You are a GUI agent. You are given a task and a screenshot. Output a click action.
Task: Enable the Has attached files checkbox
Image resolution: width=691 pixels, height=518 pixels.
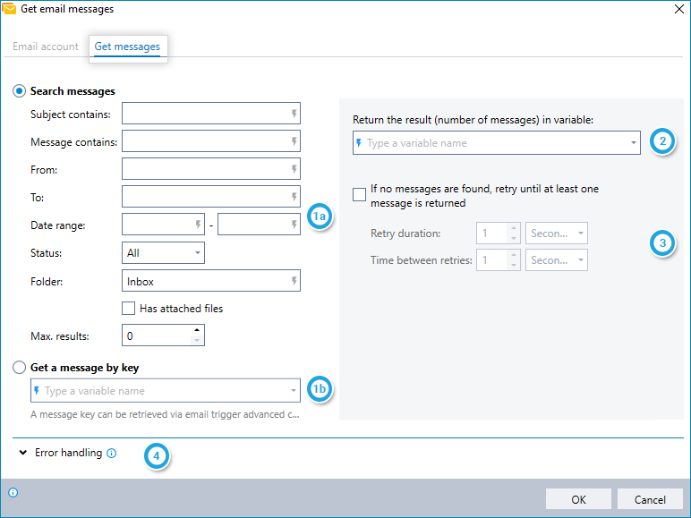tap(128, 309)
